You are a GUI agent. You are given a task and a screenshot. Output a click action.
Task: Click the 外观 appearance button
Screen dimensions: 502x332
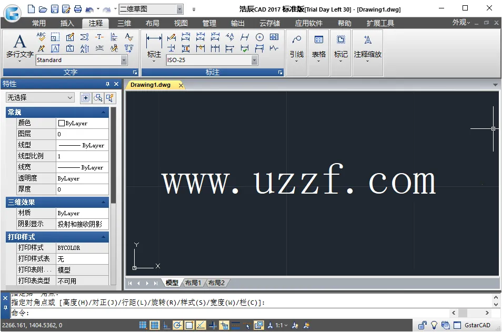[x=461, y=23]
